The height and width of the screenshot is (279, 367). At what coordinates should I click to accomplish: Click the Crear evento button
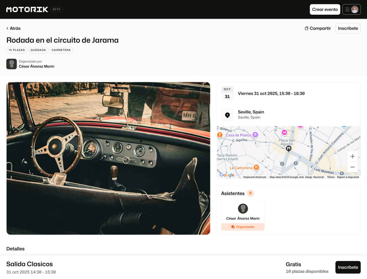(325, 10)
